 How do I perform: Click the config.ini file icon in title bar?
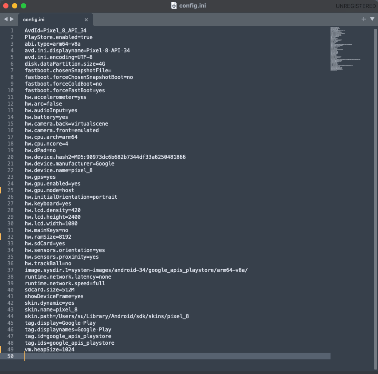click(174, 6)
